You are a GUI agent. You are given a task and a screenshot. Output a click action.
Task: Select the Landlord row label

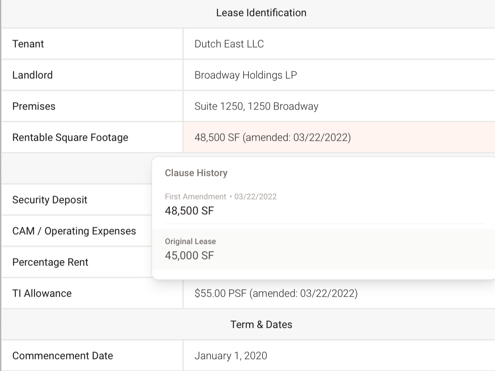(32, 75)
